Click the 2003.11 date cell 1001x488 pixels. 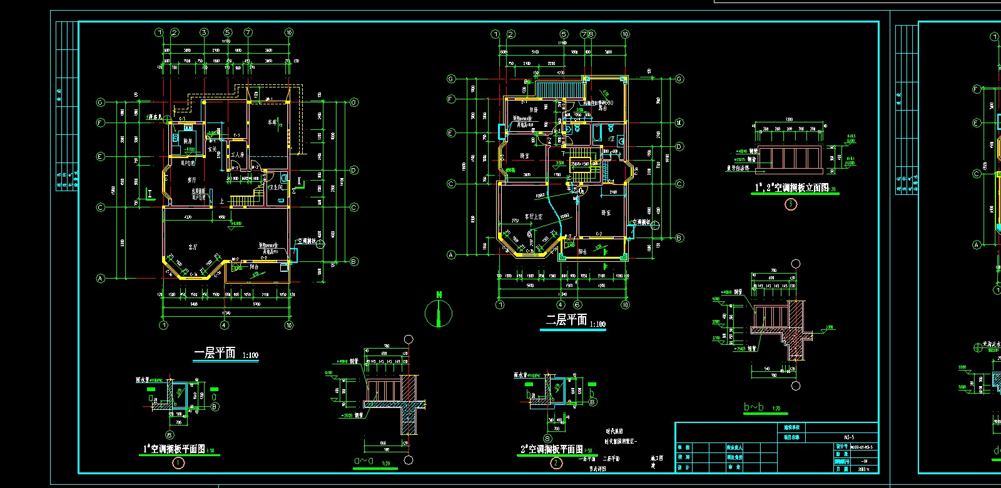(x=864, y=469)
